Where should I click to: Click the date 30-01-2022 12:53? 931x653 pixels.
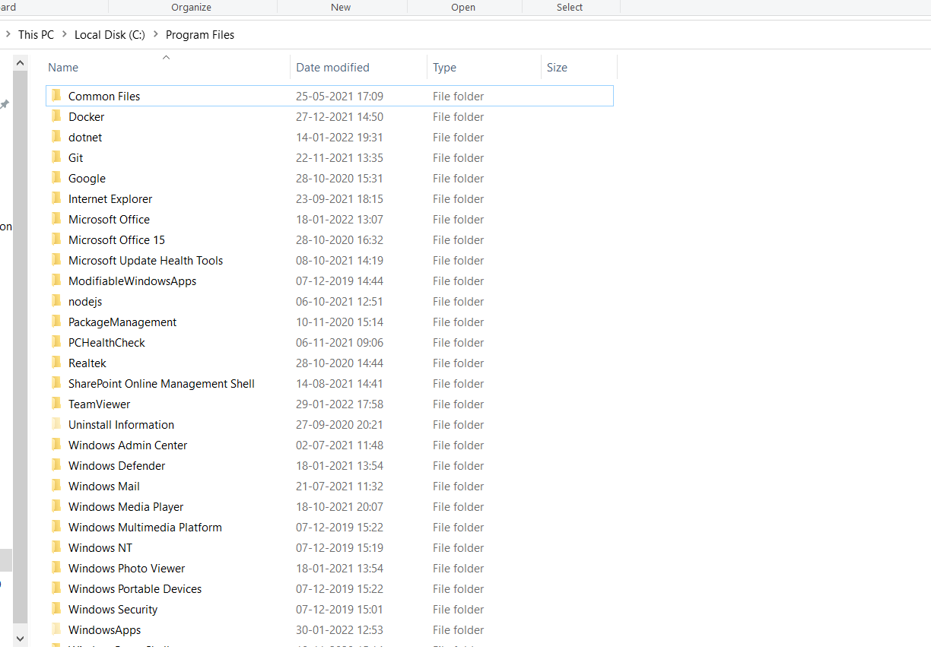point(340,629)
